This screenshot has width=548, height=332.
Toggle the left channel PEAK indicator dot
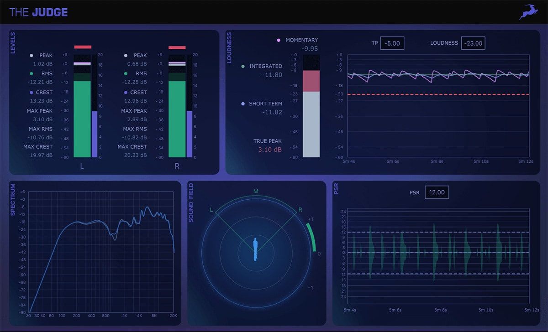point(31,56)
